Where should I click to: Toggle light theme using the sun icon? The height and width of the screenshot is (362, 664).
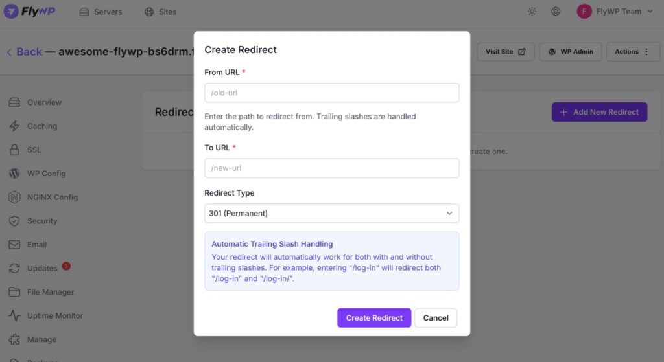(532, 12)
